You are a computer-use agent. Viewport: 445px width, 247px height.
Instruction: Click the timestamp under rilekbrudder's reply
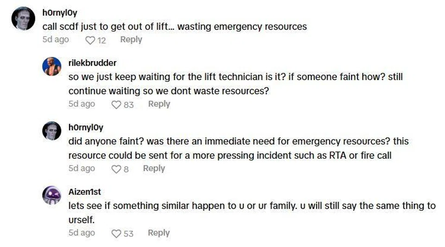[x=82, y=104]
